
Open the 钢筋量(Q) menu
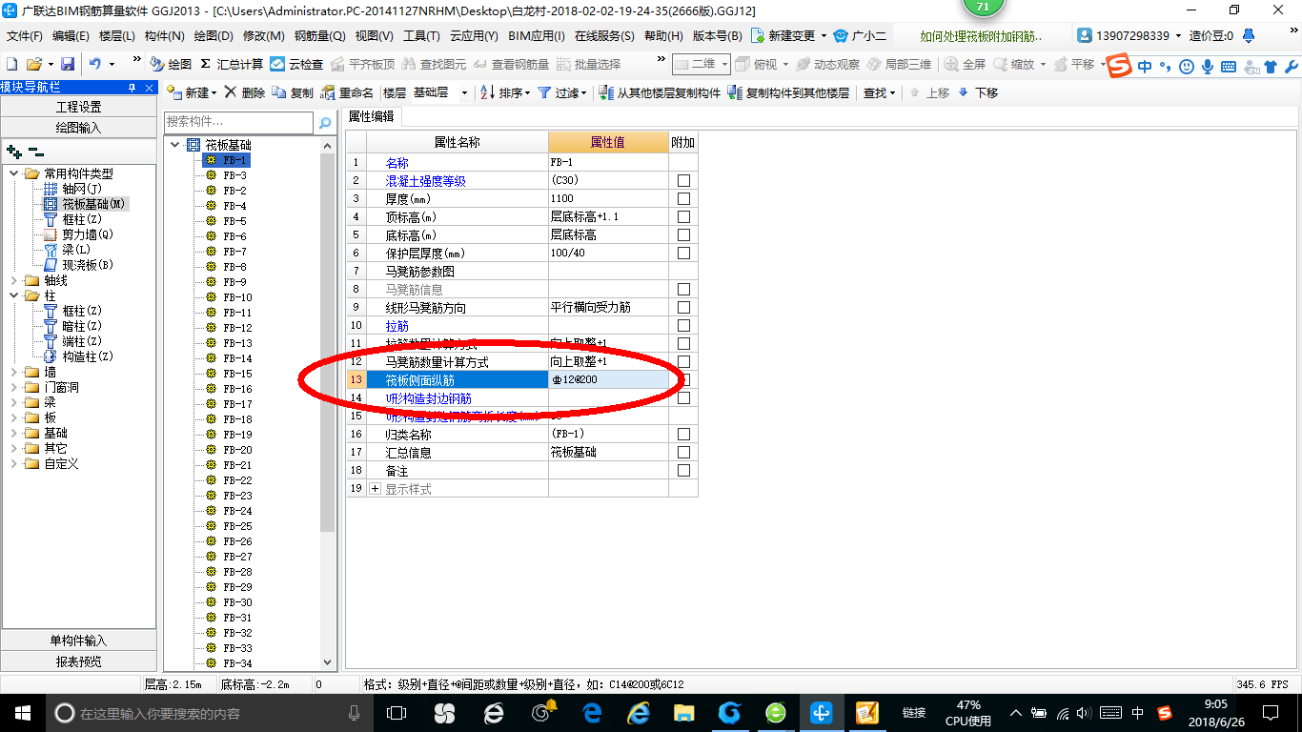click(320, 36)
